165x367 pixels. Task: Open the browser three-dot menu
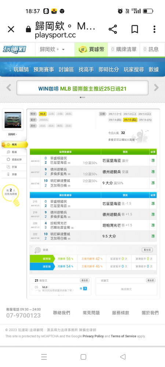154,29
